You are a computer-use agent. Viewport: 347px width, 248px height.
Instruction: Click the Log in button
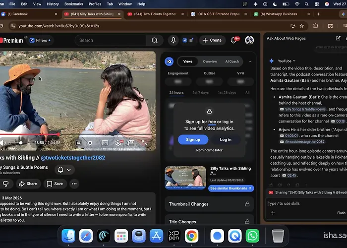click(226, 139)
